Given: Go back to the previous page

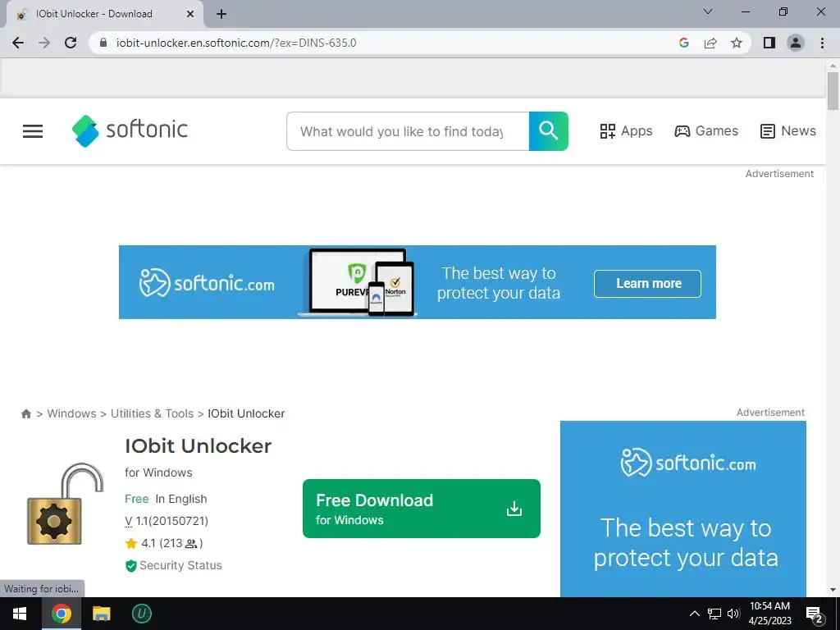Looking at the screenshot, I should pos(18,43).
